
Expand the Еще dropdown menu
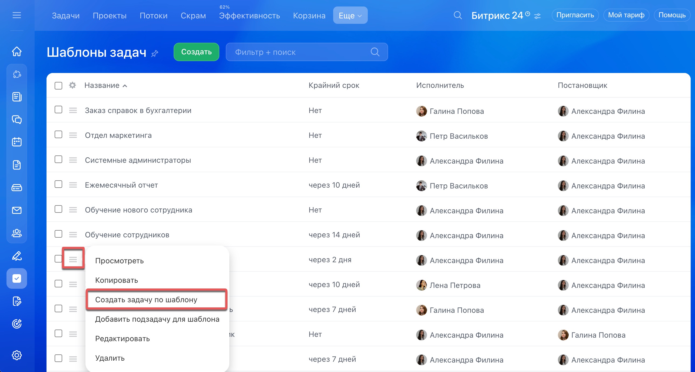pyautogui.click(x=350, y=15)
